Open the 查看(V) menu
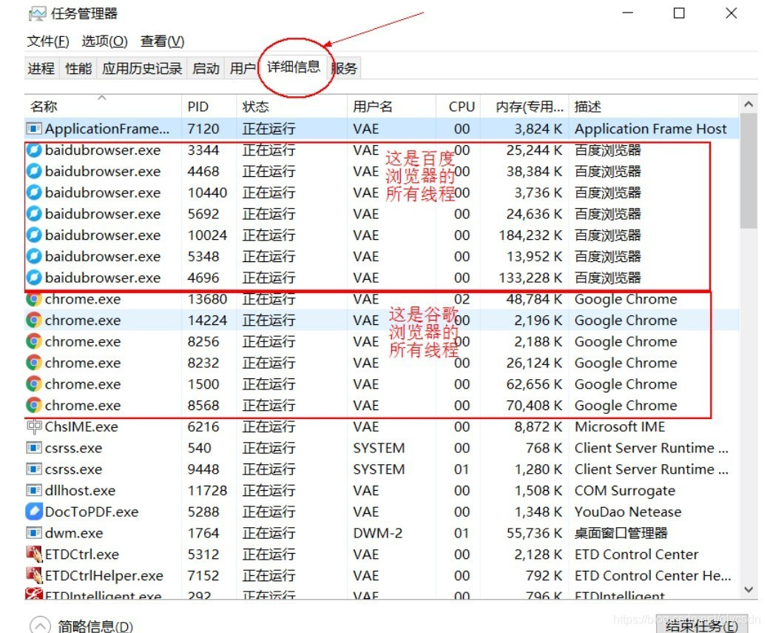Viewport: 767px width, 633px height. pos(163,41)
